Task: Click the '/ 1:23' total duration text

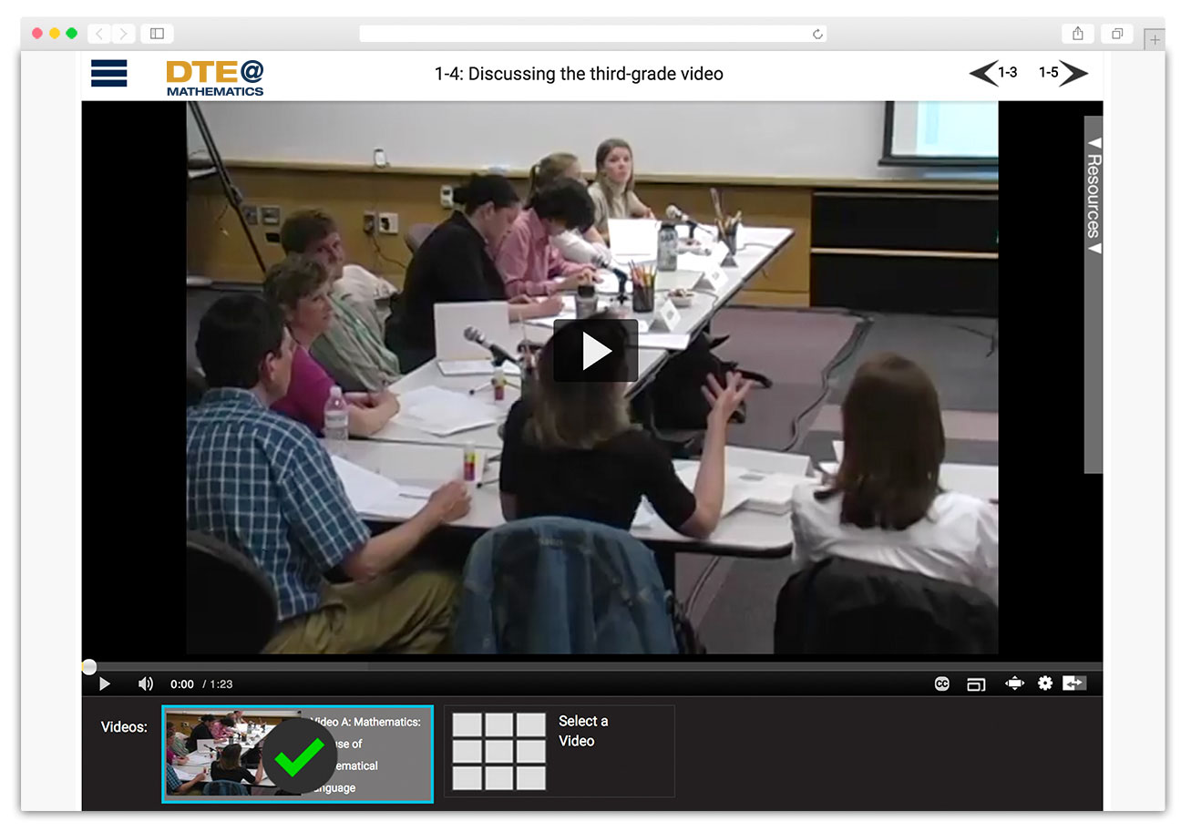Action: [x=218, y=684]
